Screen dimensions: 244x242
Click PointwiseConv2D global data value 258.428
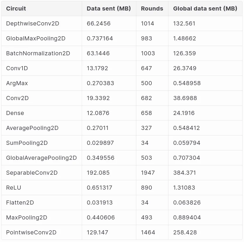[185, 232]
